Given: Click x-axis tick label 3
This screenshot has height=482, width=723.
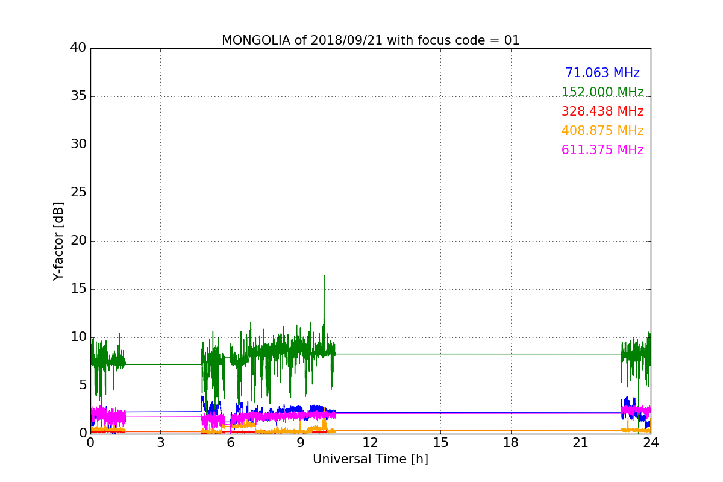Looking at the screenshot, I should click(160, 442).
